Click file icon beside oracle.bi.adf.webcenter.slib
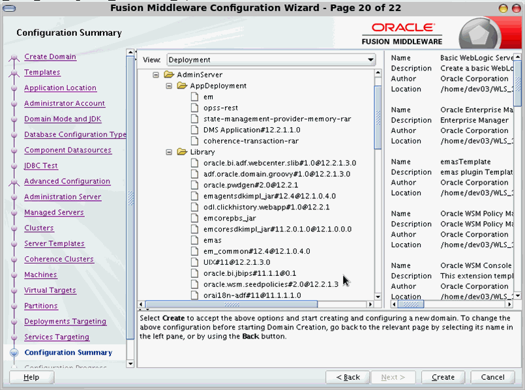The height and width of the screenshot is (390, 525). click(x=194, y=163)
